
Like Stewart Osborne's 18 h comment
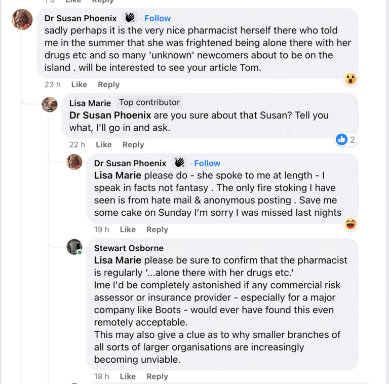click(x=128, y=376)
